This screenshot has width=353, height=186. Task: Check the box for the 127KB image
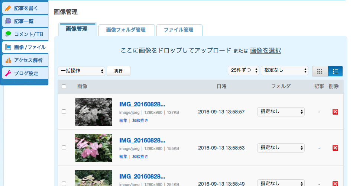coord(64,112)
